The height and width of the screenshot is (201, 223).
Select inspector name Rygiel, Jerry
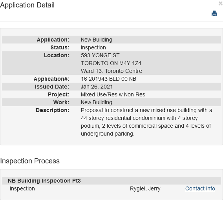(x=145, y=188)
